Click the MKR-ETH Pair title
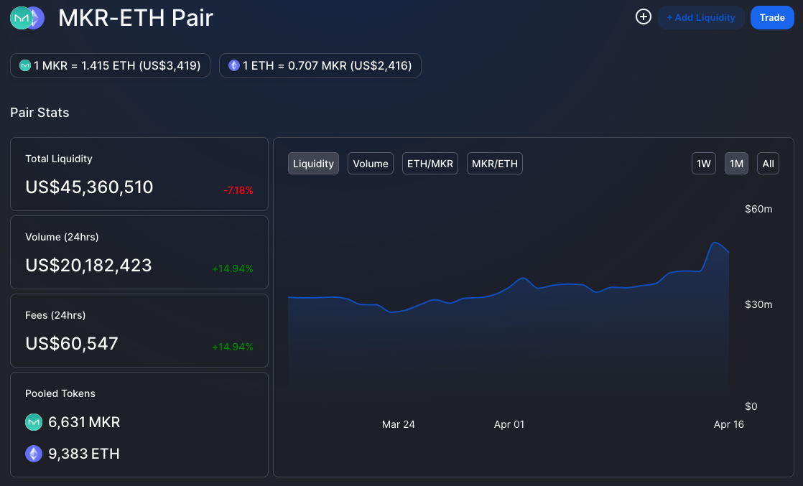Image resolution: width=803 pixels, height=486 pixels. (136, 18)
